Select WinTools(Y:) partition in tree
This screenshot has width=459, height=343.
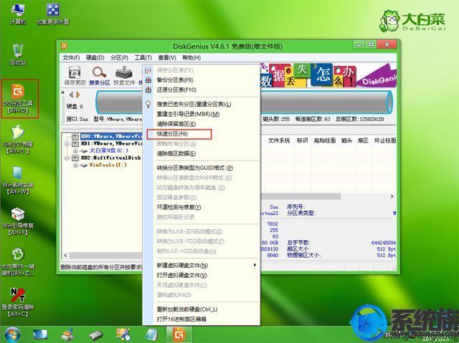click(108, 165)
